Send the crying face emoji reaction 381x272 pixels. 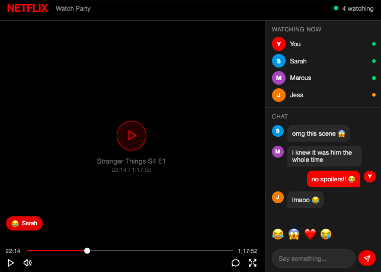pos(326,234)
